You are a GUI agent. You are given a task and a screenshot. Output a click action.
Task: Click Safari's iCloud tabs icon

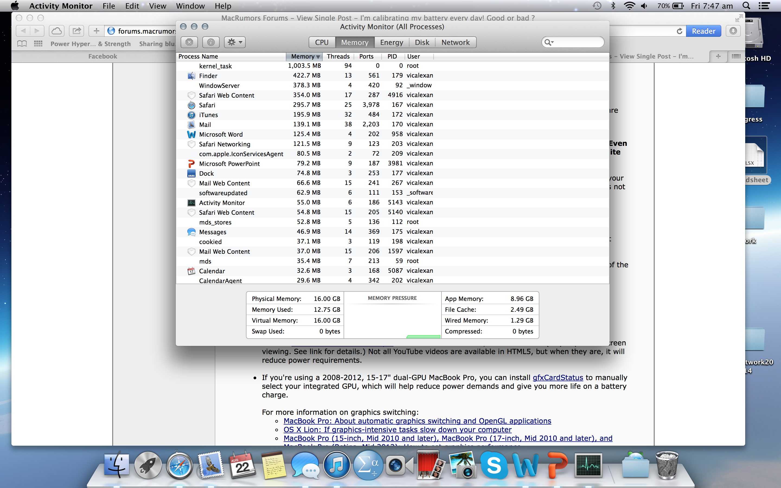[57, 31]
